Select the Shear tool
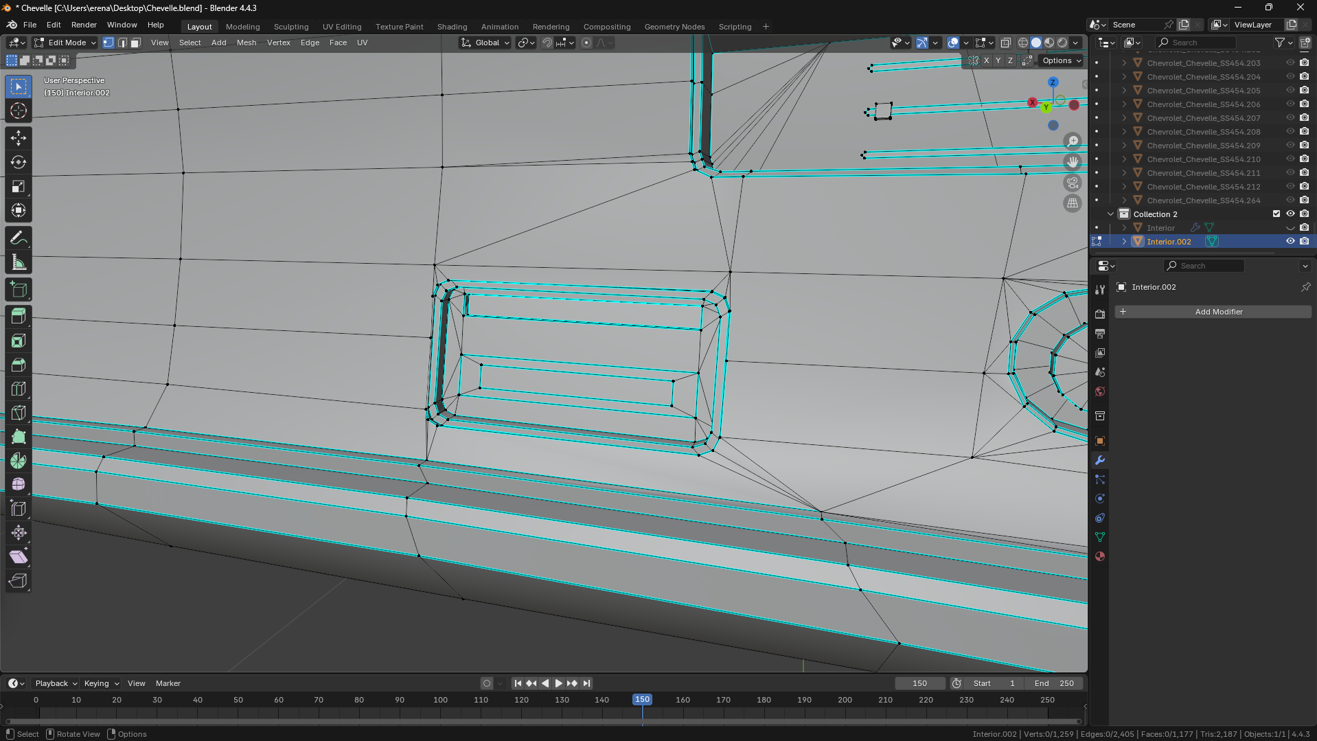This screenshot has width=1317, height=741. tap(19, 557)
